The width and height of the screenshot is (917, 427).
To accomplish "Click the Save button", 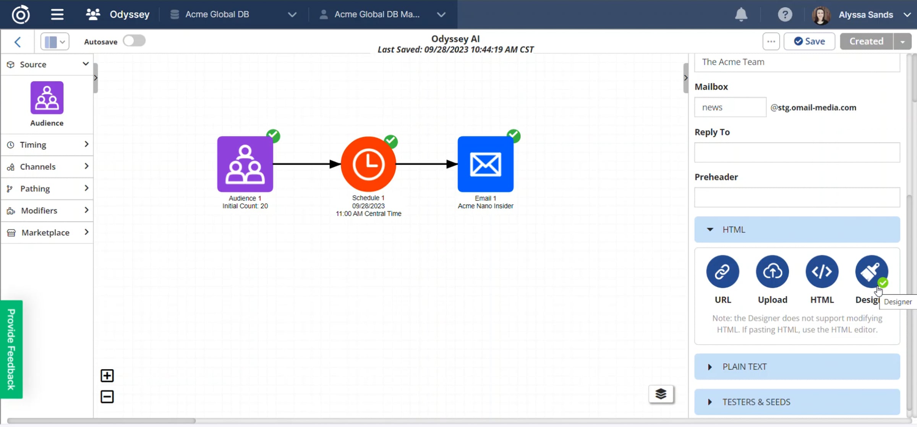I will point(809,41).
